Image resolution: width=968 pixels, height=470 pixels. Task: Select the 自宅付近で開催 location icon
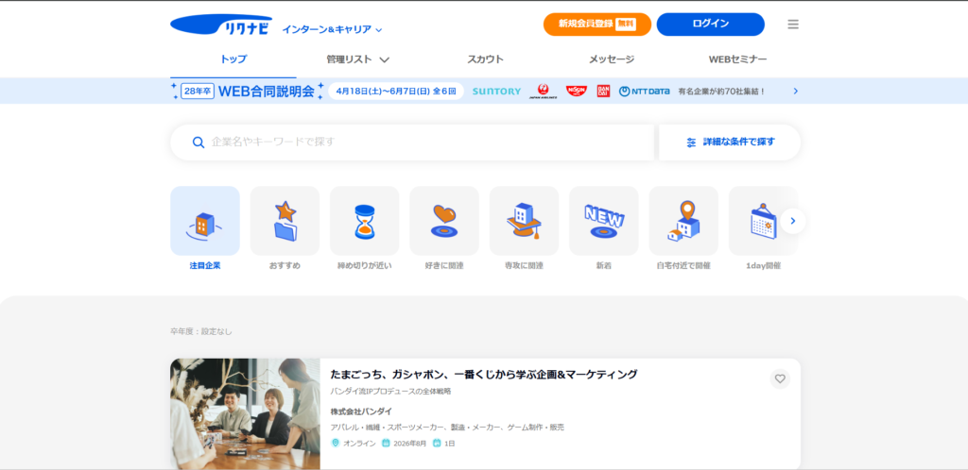coord(683,221)
